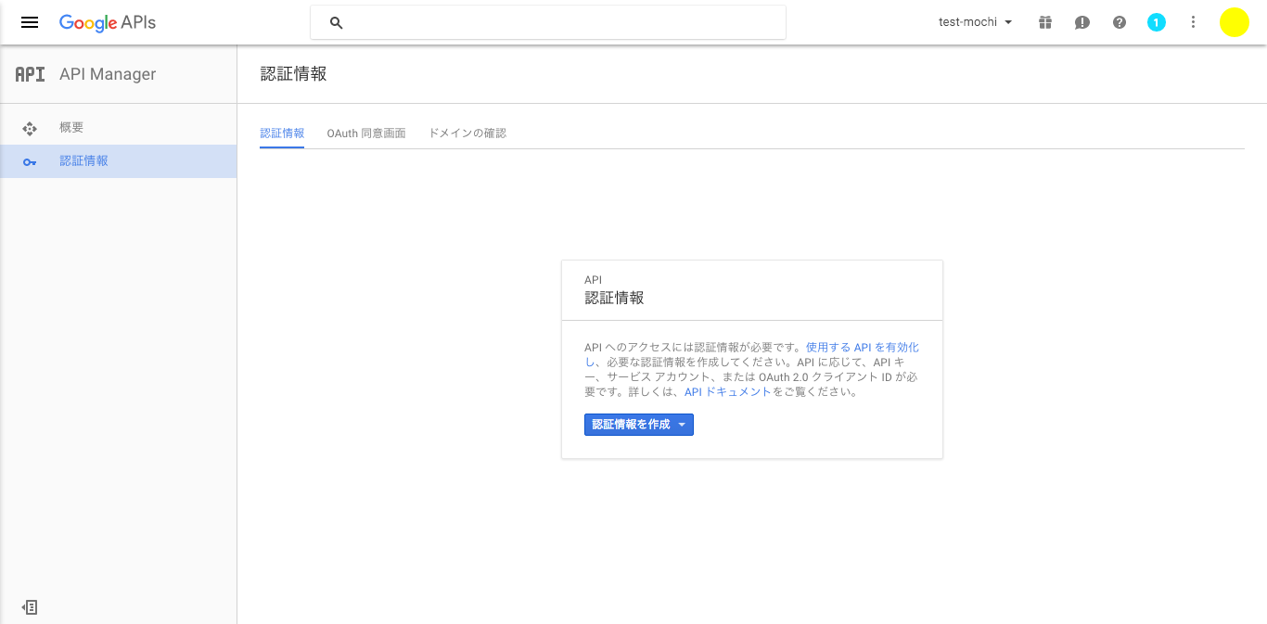
Task: Open the test-mochi project dropdown
Action: pos(975,21)
